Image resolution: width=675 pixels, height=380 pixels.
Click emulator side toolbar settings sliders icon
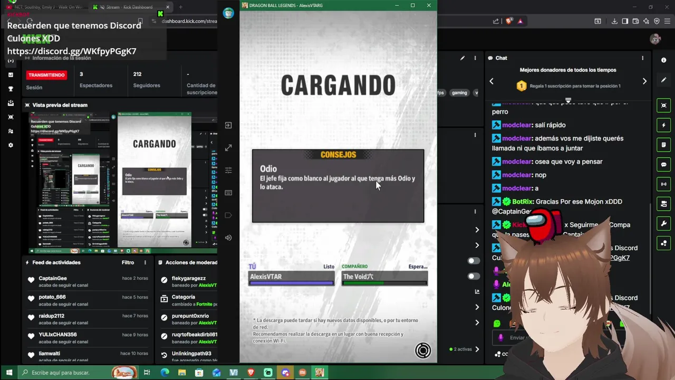coord(228,170)
